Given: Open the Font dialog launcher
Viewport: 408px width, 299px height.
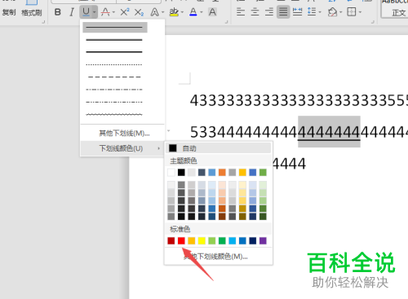Looking at the screenshot, I should (226, 22).
